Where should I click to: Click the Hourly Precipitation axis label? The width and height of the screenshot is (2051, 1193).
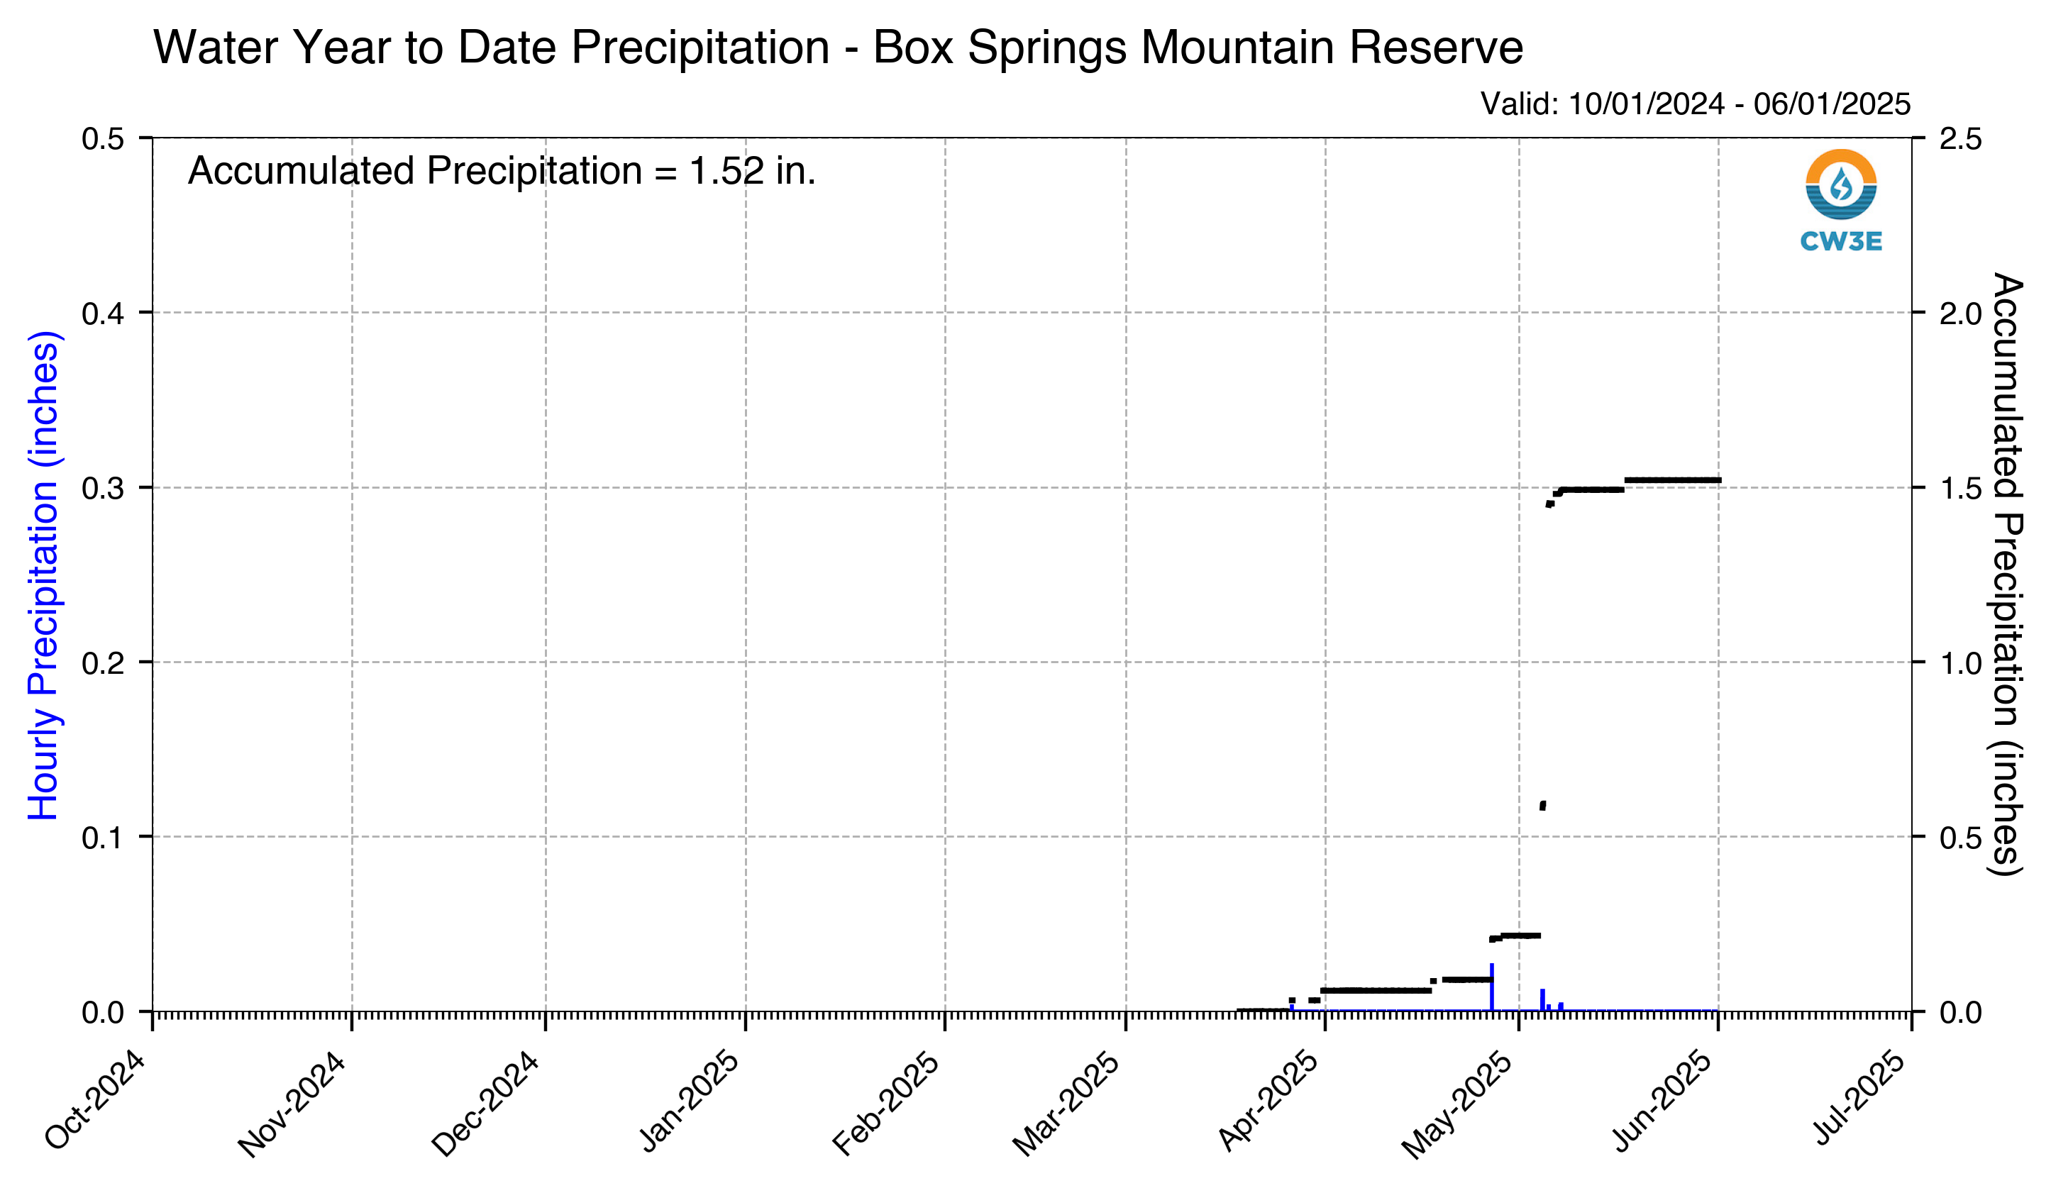coord(44,575)
